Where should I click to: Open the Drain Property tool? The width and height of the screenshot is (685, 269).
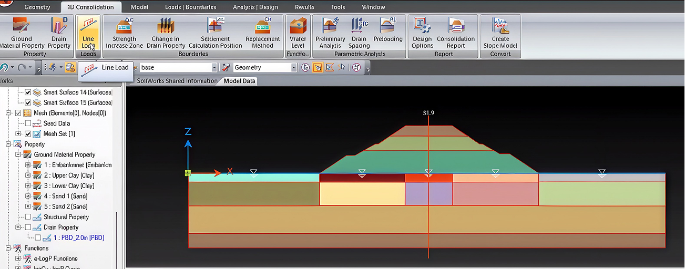[59, 33]
